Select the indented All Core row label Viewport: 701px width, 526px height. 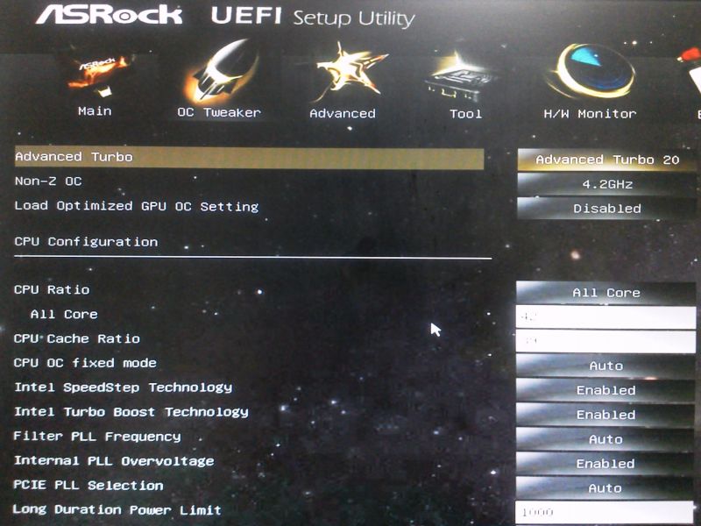click(x=64, y=314)
